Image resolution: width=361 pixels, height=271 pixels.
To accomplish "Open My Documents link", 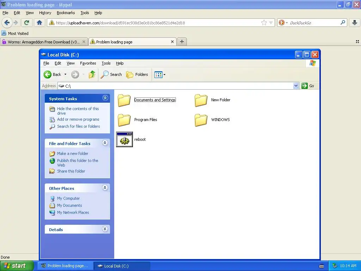I will pyautogui.click(x=69, y=205).
